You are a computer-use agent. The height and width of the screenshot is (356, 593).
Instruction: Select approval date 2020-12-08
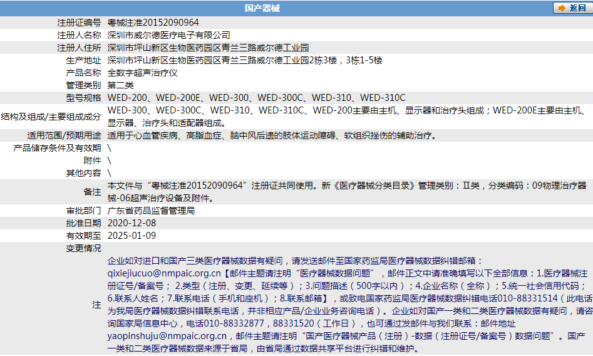(x=131, y=223)
